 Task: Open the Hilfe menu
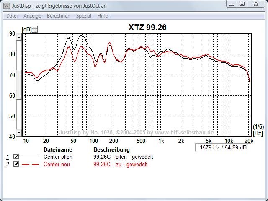pyautogui.click(x=103, y=16)
